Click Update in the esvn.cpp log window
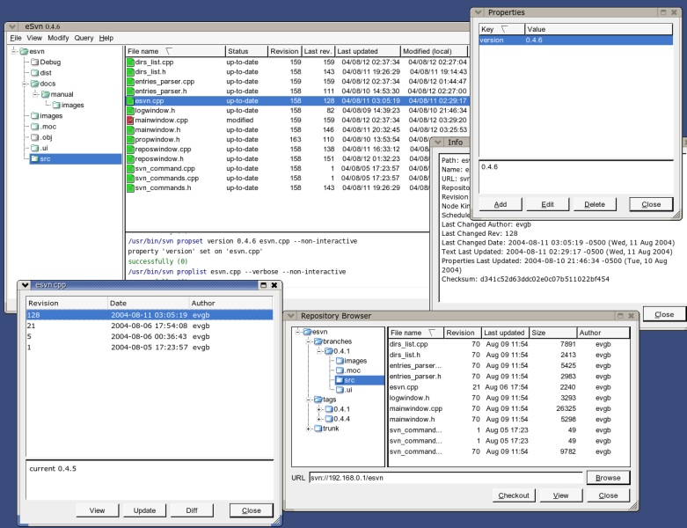Image resolution: width=687 pixels, height=528 pixels. [144, 510]
